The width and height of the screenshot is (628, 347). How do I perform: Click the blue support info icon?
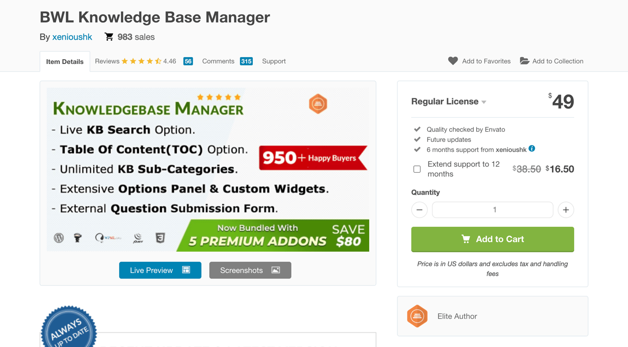click(x=532, y=149)
